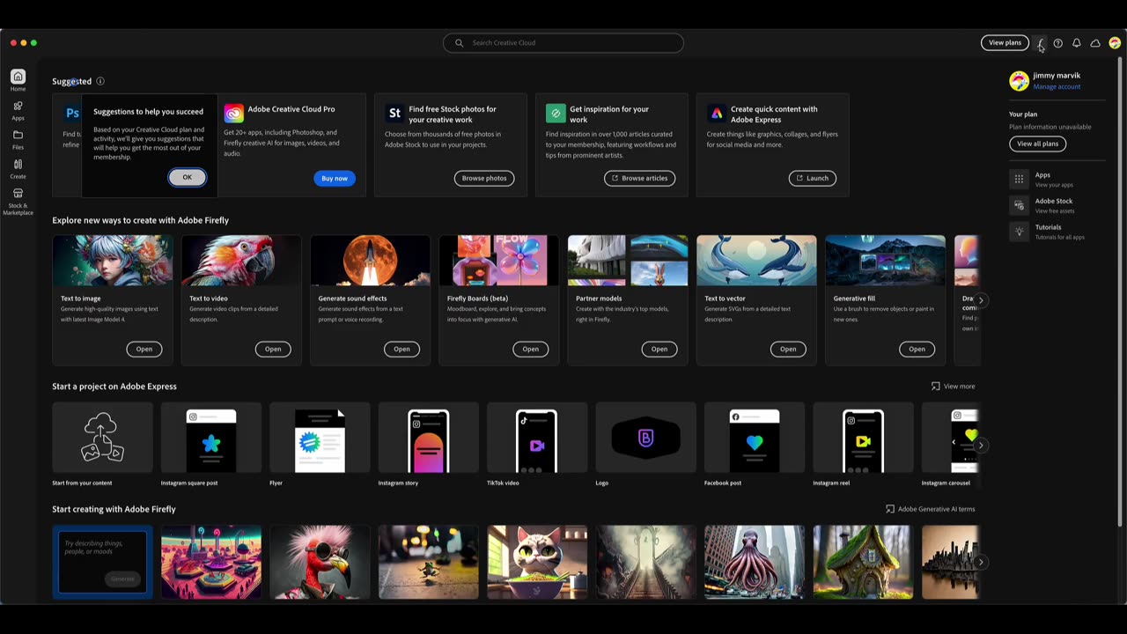Click the Tutorials lightbulb icon
This screenshot has height=634, width=1127.
click(x=1019, y=232)
